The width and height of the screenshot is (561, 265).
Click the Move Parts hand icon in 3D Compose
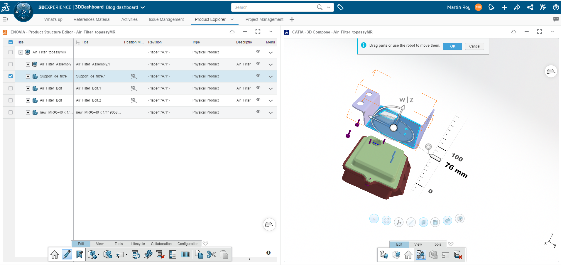click(x=421, y=255)
